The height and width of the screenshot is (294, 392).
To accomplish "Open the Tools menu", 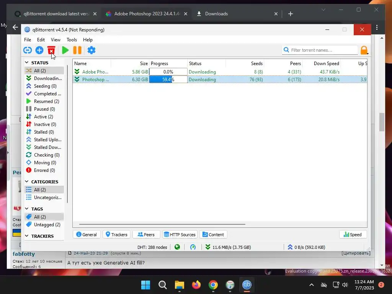I will 72,40.
